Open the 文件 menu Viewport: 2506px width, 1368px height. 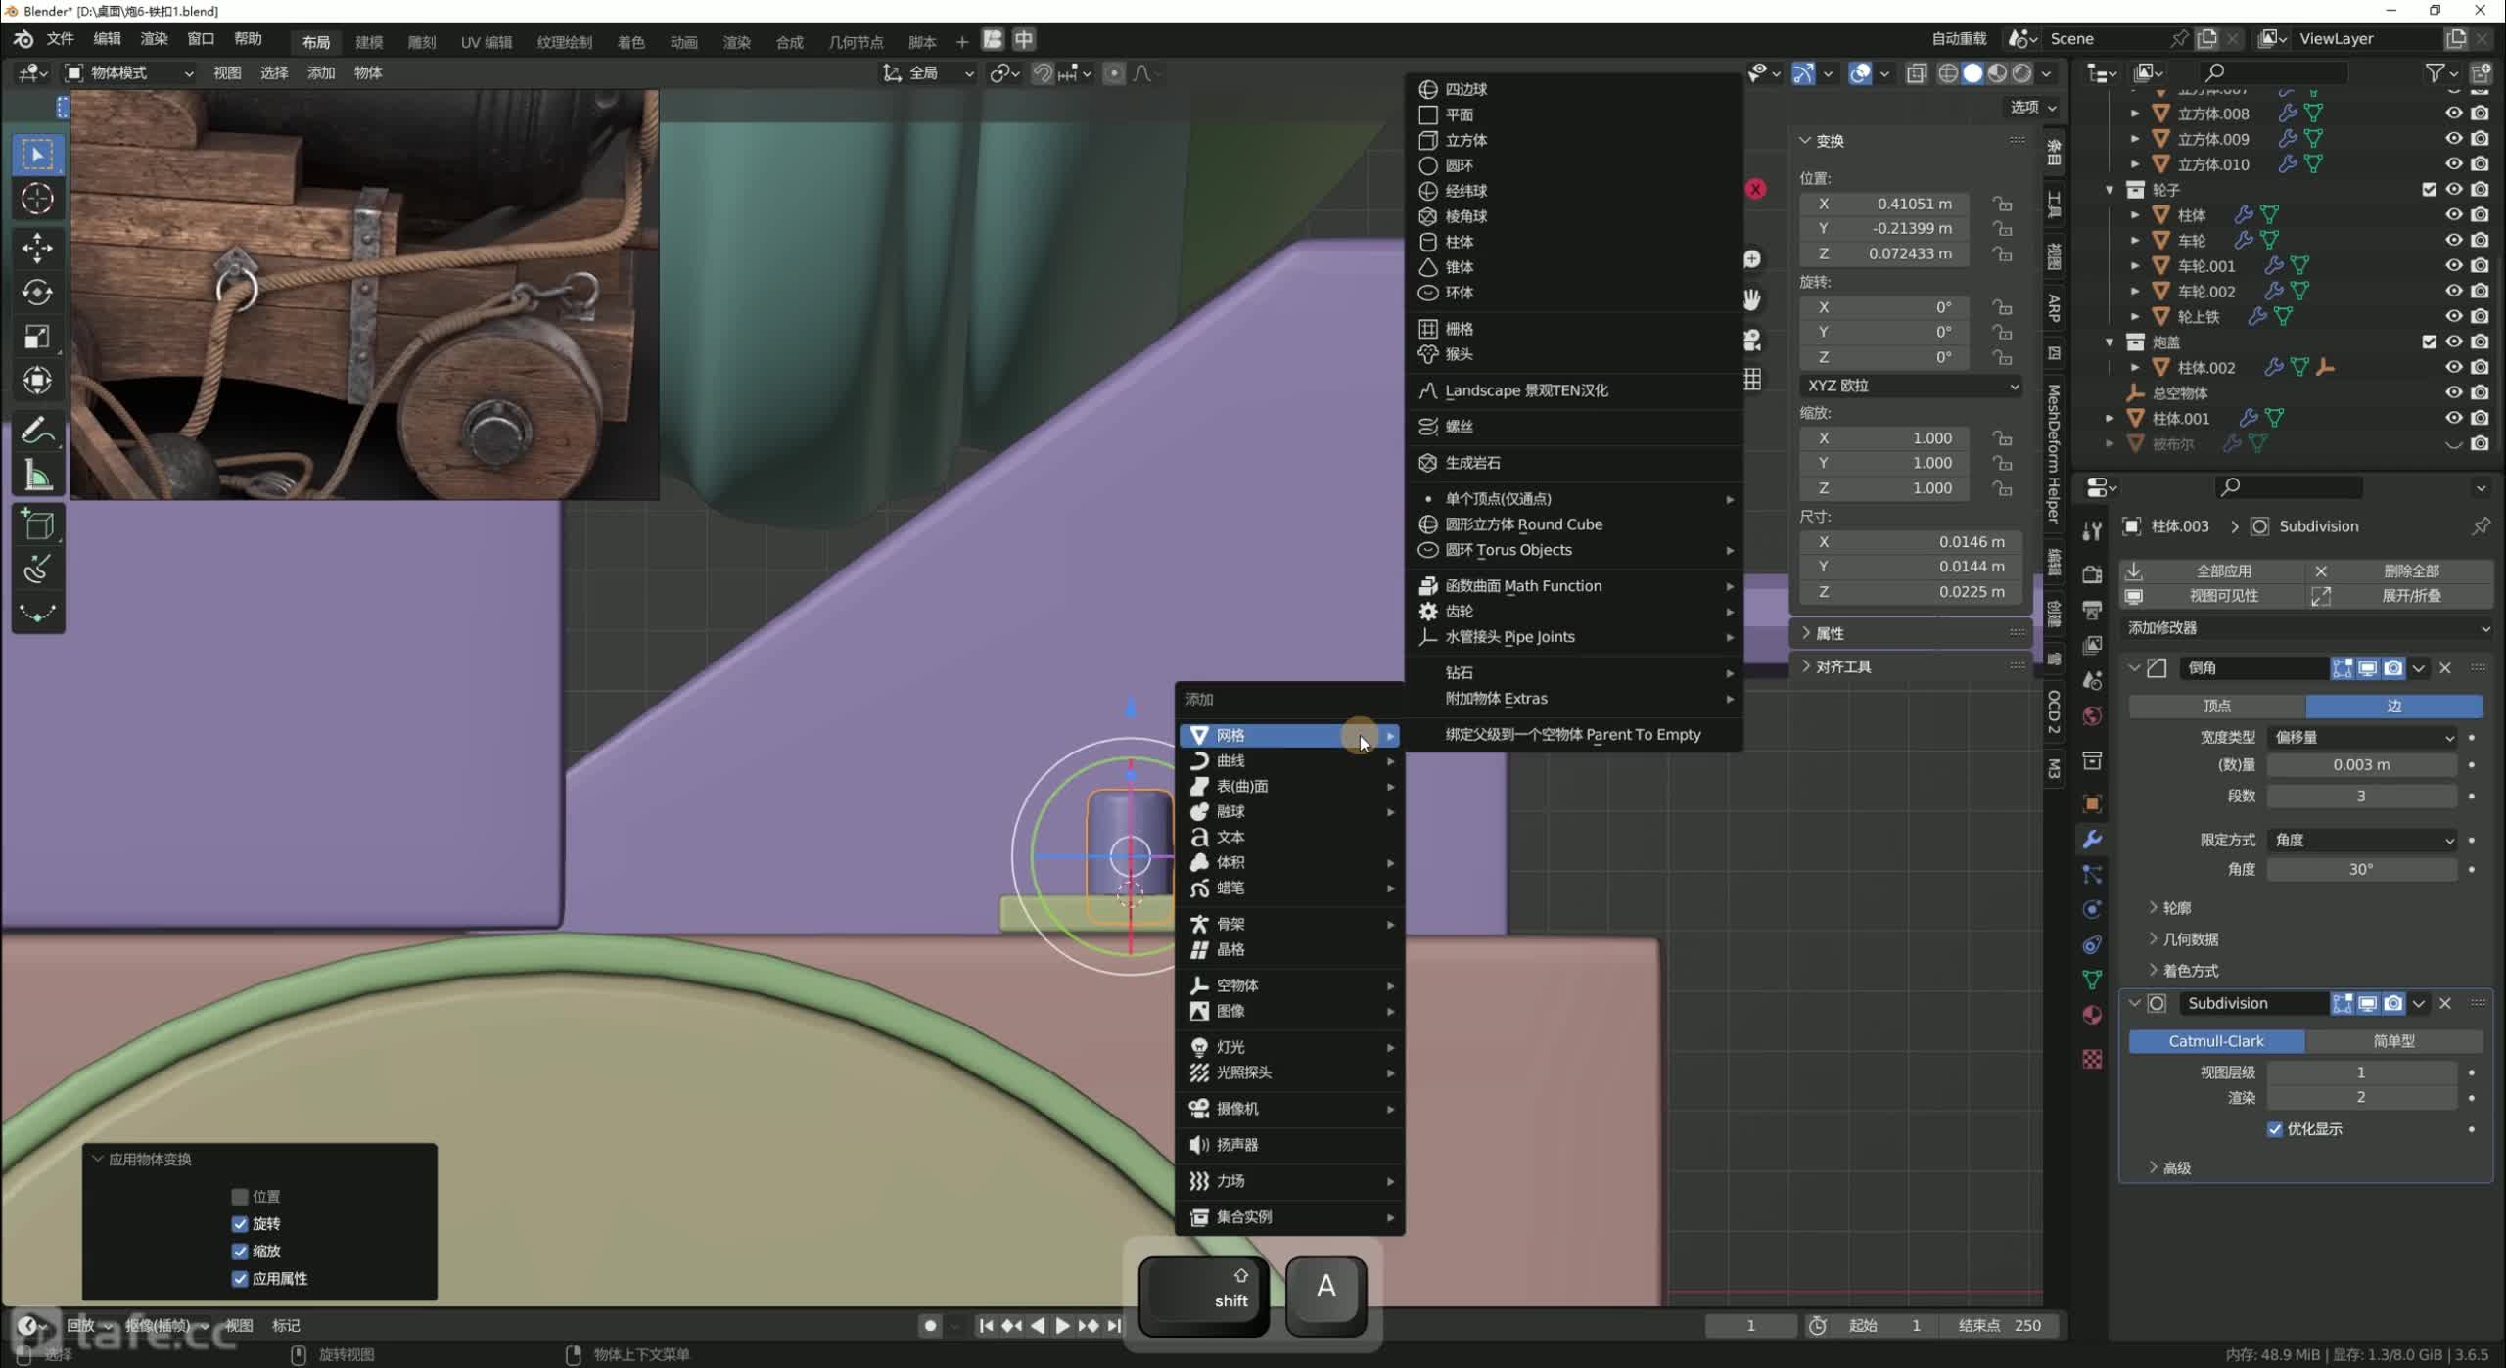pyautogui.click(x=60, y=39)
